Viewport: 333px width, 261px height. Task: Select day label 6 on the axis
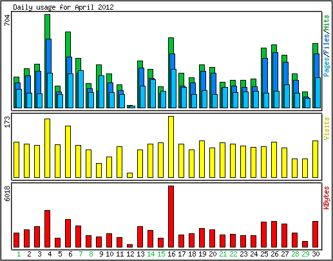70,254
